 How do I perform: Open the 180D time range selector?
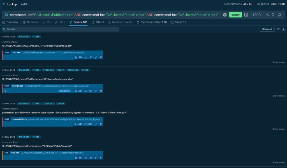point(256,15)
